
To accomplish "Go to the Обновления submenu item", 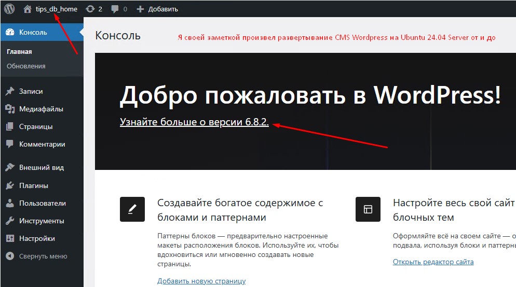I will click(x=26, y=66).
